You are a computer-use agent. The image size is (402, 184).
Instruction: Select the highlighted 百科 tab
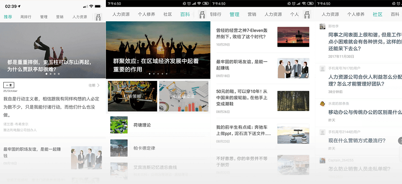(185, 14)
